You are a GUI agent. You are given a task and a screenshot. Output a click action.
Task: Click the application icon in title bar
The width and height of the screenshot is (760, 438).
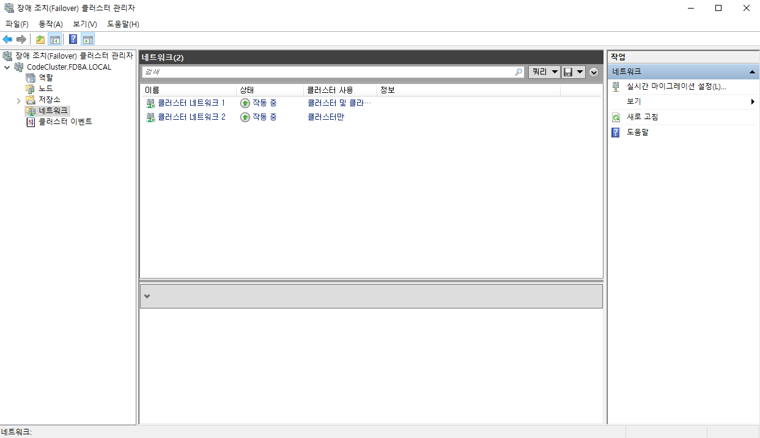[9, 9]
